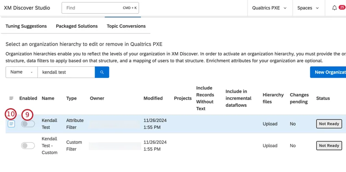Click the blue search magnifier button
This screenshot has width=346, height=172.
[102, 72]
